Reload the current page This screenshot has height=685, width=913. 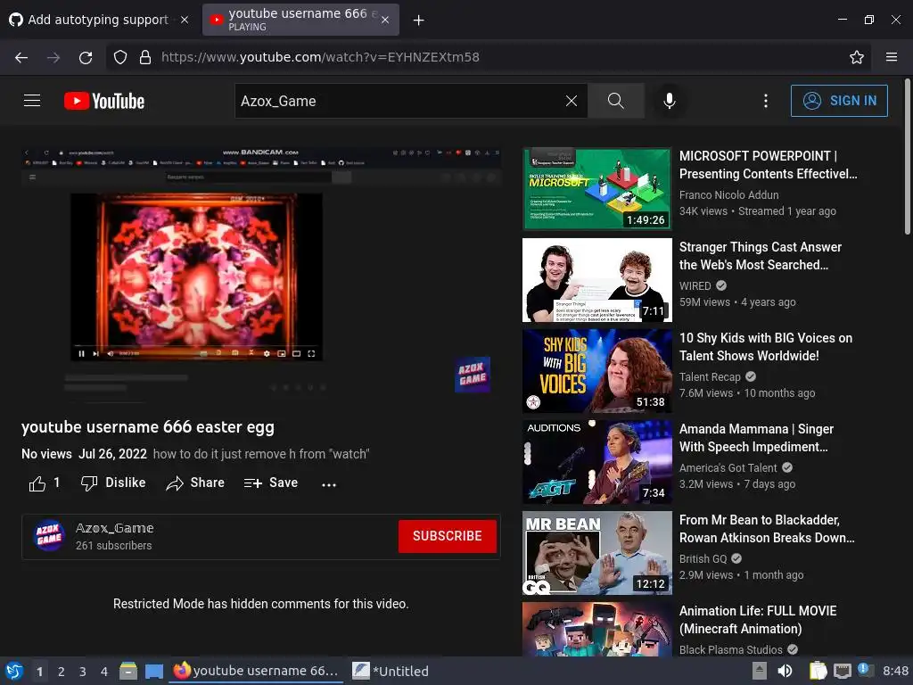click(86, 57)
